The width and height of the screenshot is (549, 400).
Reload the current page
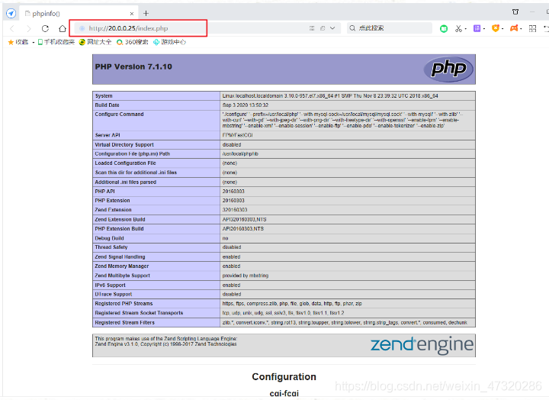point(45,28)
